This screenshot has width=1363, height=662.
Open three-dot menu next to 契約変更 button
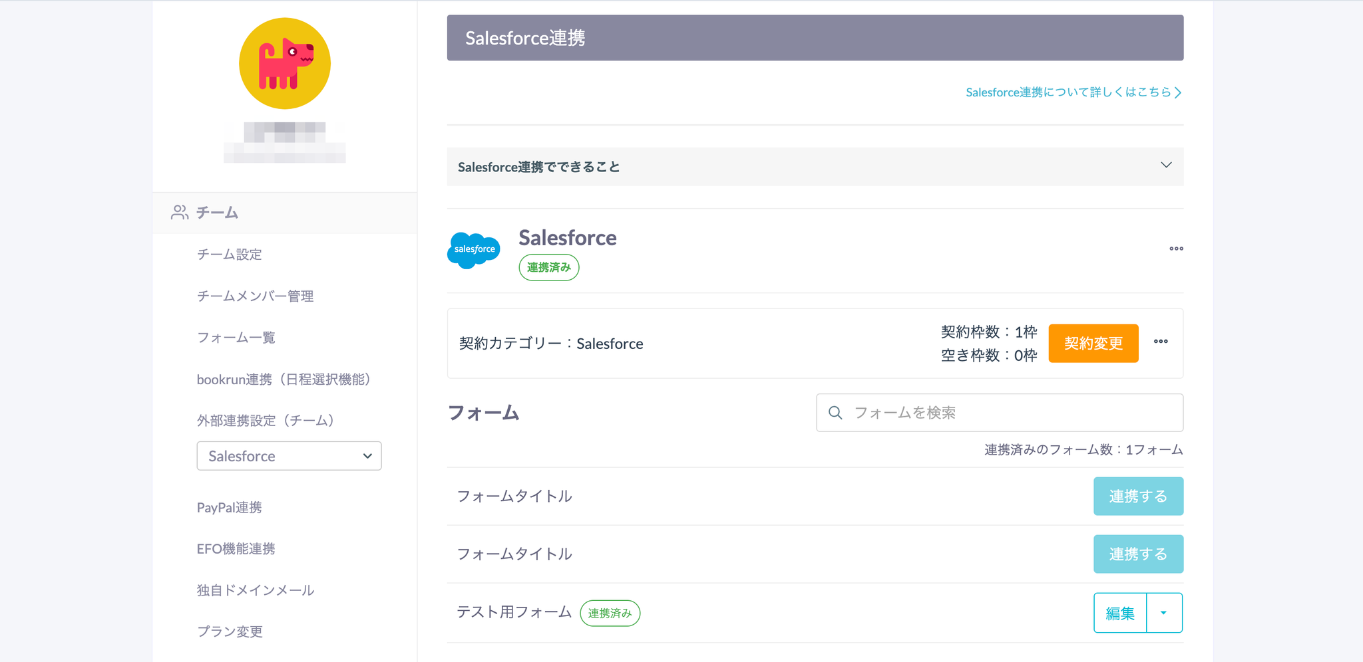click(1161, 342)
